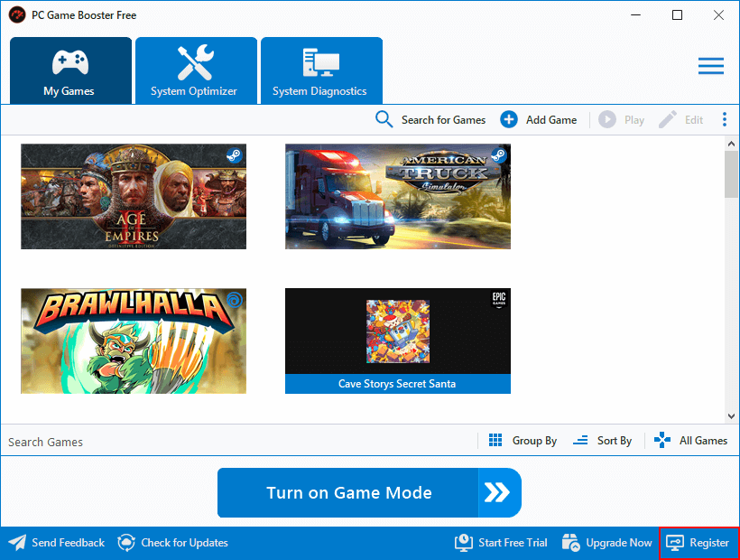Click Ubisoft badge on Brawlhalla tile
The width and height of the screenshot is (740, 560).
[235, 299]
